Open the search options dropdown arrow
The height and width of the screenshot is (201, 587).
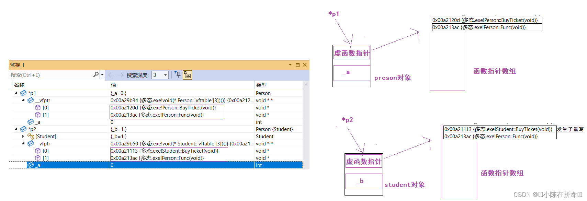click(x=102, y=74)
